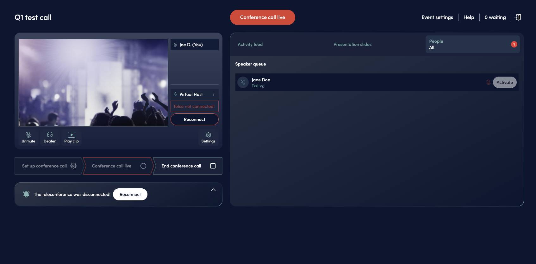The image size is (536, 264).
Task: Click Jane Doe's phone avatar icon
Action: (x=243, y=82)
